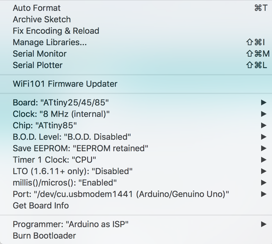The image size is (272, 244).
Task: Open the Serial Monitor
Action: click(40, 54)
